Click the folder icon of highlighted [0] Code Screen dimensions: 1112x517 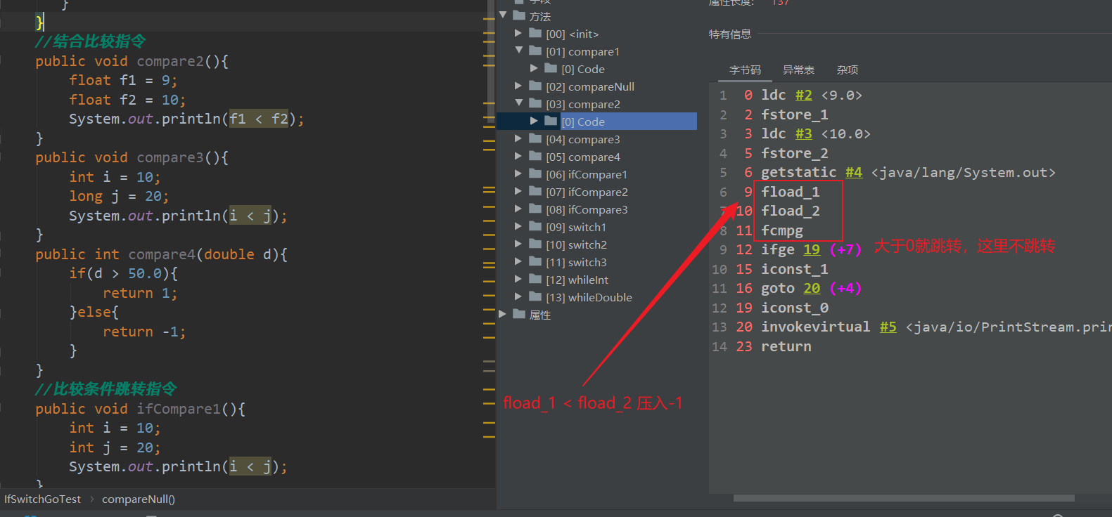pyautogui.click(x=551, y=121)
